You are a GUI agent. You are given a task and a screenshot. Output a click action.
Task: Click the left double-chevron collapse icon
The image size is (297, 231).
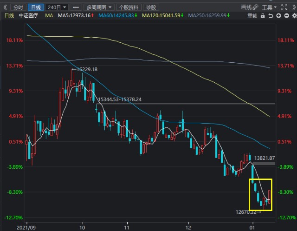5,7
